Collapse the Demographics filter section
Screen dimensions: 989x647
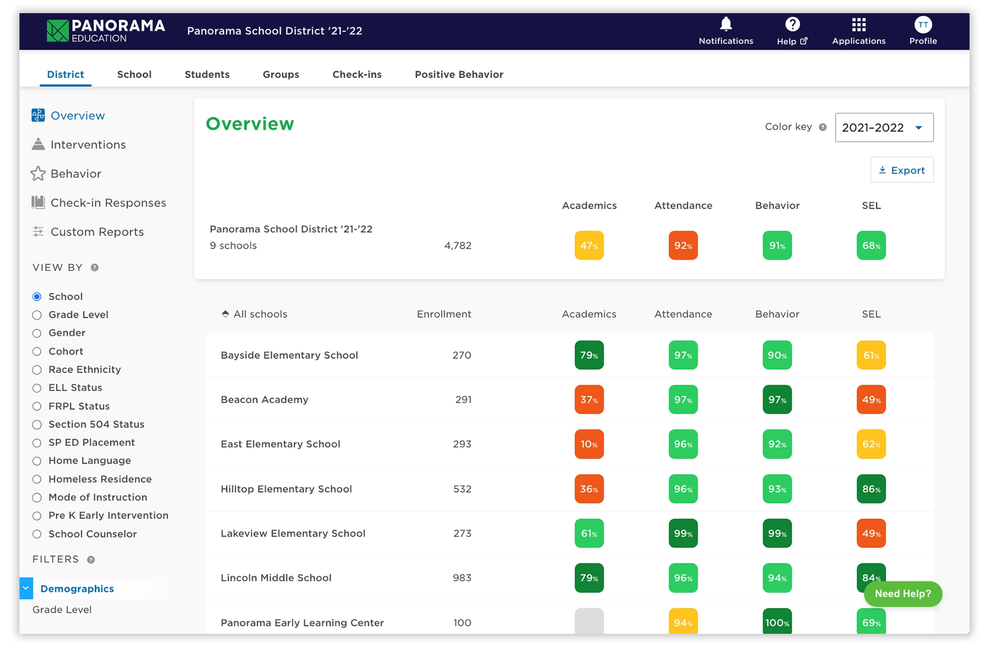click(26, 589)
